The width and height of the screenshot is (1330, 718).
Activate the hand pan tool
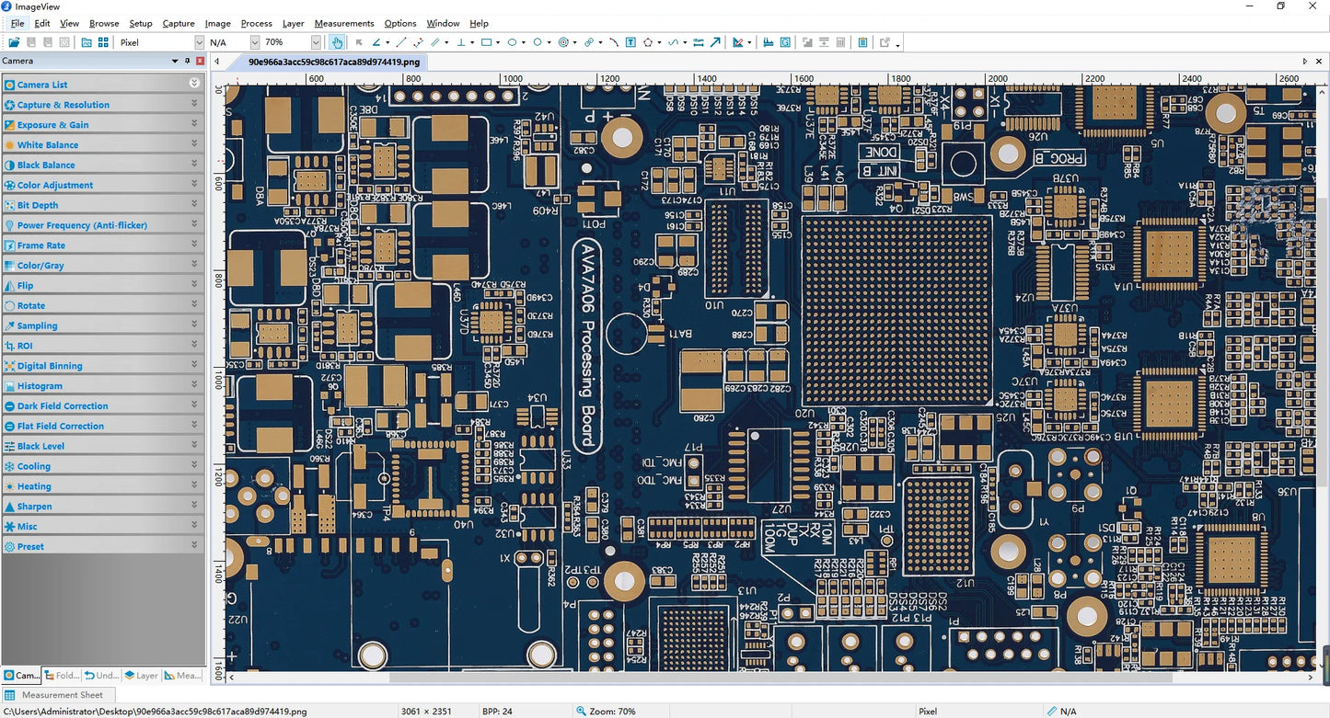click(337, 42)
